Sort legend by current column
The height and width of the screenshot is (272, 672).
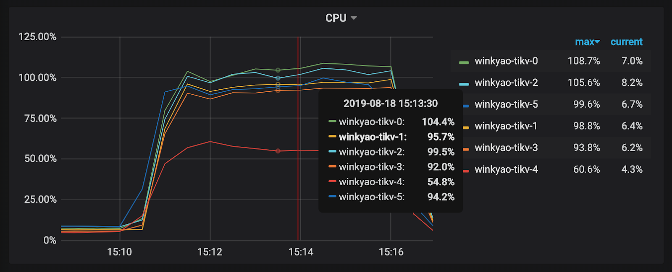626,42
